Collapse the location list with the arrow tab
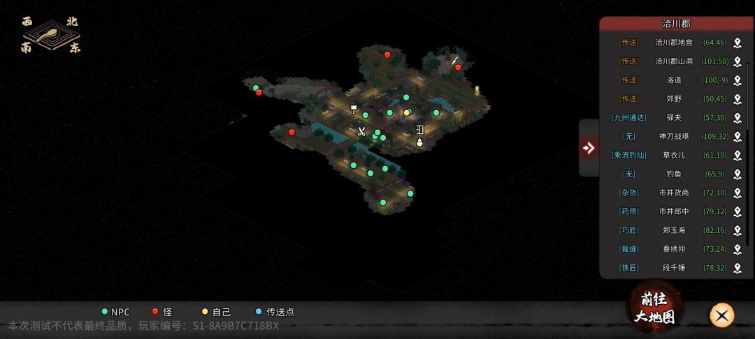The height and width of the screenshot is (339, 755). pos(589,148)
